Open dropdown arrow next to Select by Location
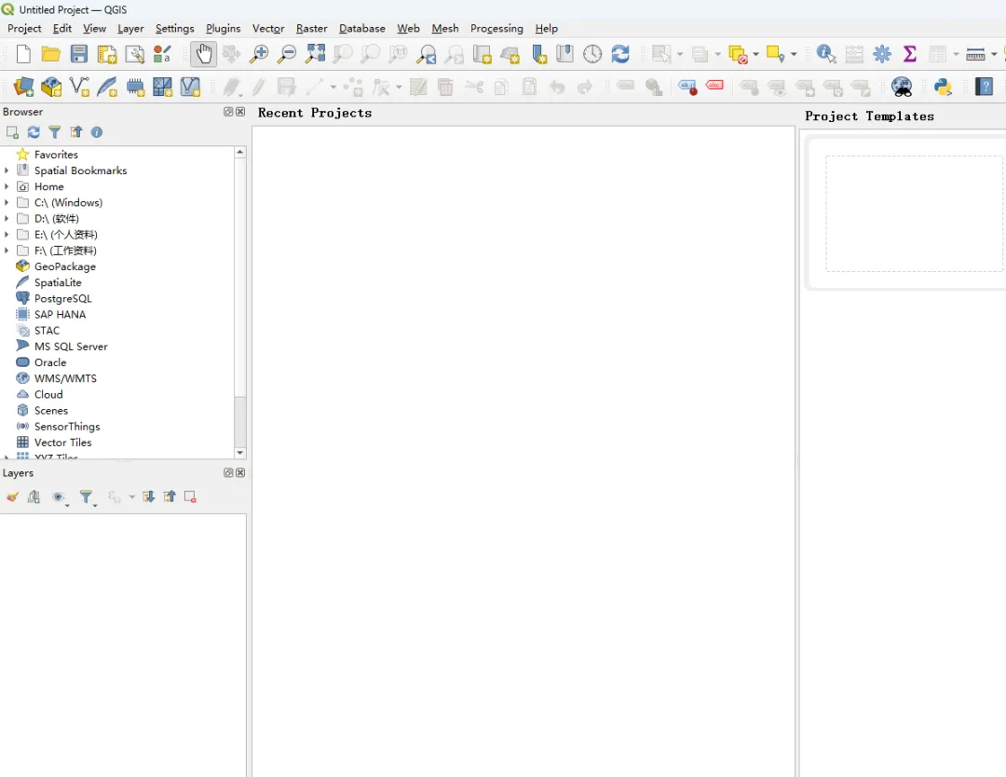The width and height of the screenshot is (1006, 777). click(794, 55)
